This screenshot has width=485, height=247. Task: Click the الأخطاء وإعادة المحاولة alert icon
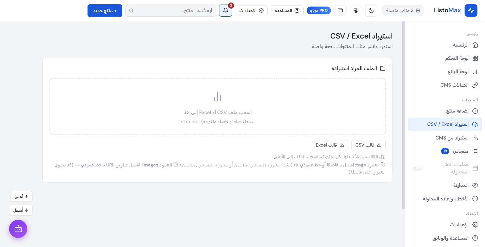pos(475,199)
